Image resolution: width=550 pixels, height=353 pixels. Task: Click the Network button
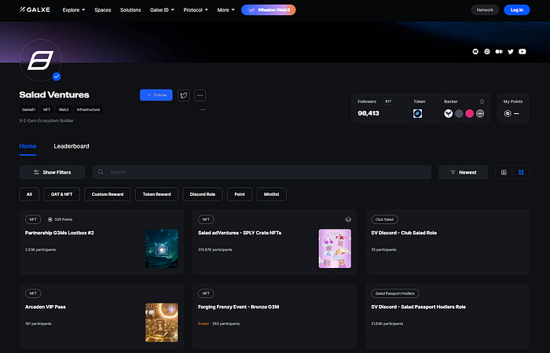pyautogui.click(x=485, y=9)
